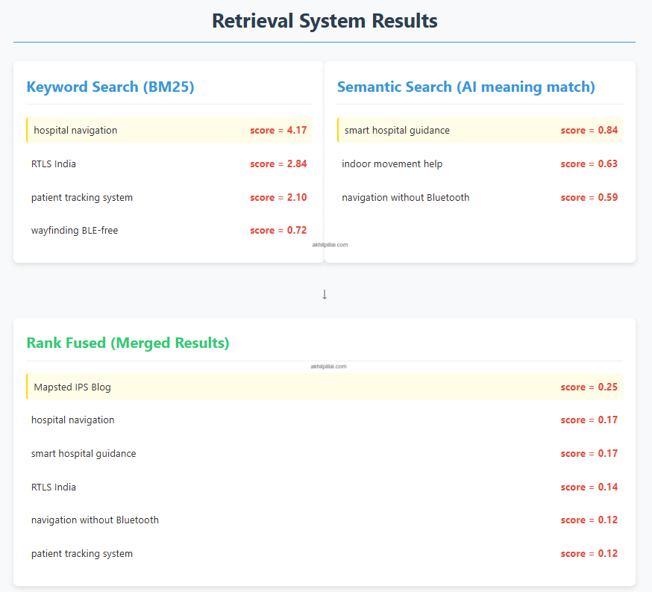Click navigation without Bluetooth in fused list
The height and width of the screenshot is (592, 652).
click(325, 520)
